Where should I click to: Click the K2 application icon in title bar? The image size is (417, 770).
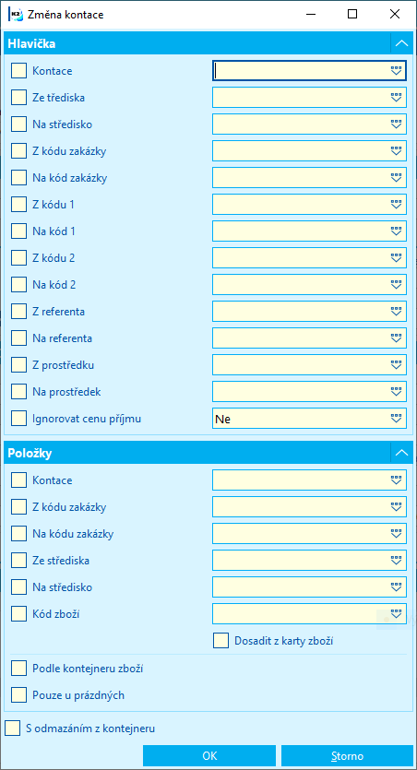(16, 15)
